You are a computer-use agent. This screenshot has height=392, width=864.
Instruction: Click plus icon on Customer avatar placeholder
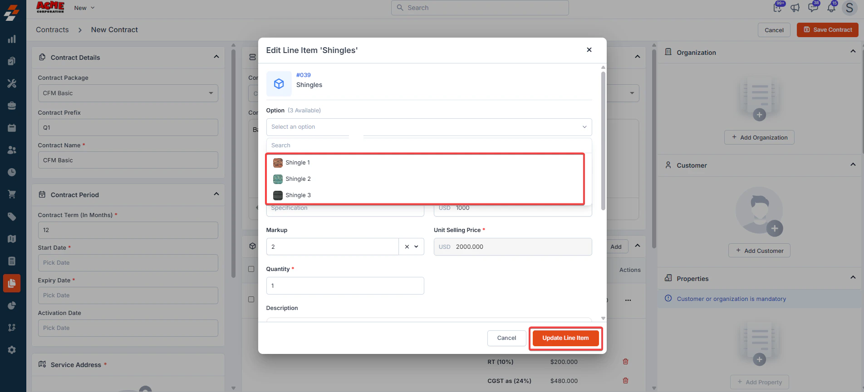click(x=775, y=228)
